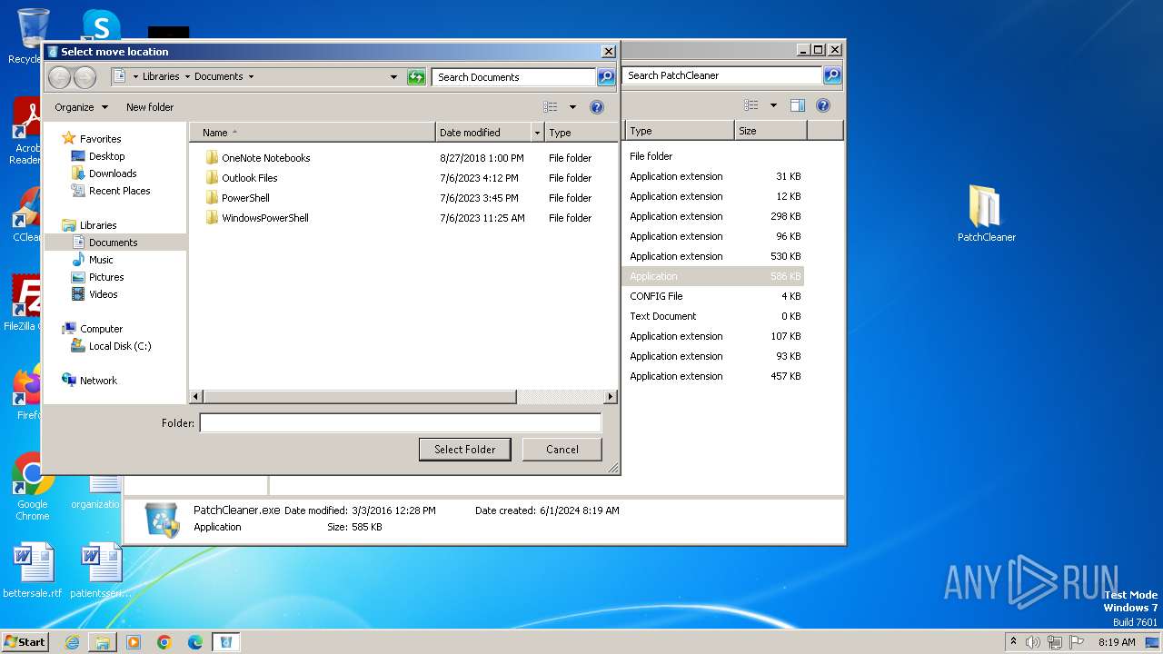The width and height of the screenshot is (1163, 654).
Task: Select Downloads under Favorites
Action: [113, 173]
